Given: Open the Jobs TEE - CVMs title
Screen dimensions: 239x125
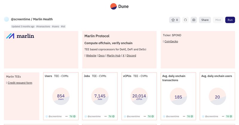Looking at the screenshot, I should click(x=95, y=76).
